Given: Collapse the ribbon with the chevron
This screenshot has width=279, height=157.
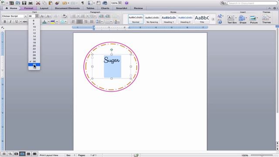Looking at the screenshot, I should (269, 8).
